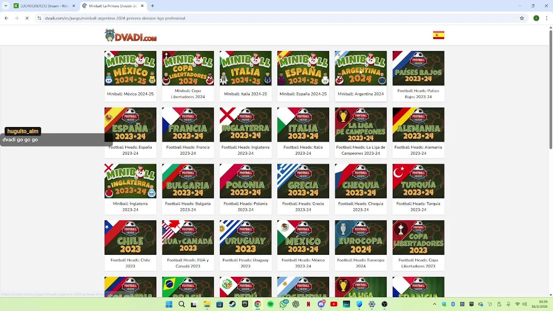Viewport: 553px width, 311px height.
Task: Open YouTube from taskbar
Action: click(x=334, y=304)
